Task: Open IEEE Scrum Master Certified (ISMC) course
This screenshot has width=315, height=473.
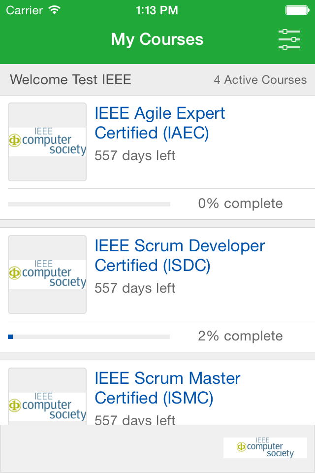Action: pos(167,388)
